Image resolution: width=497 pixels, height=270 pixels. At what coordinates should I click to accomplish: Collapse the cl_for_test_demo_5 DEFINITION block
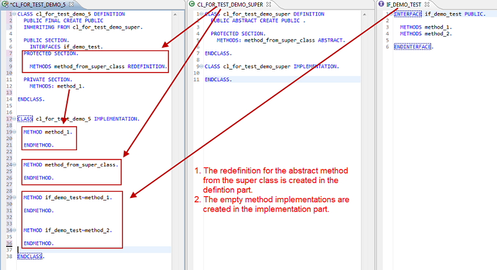14,14
